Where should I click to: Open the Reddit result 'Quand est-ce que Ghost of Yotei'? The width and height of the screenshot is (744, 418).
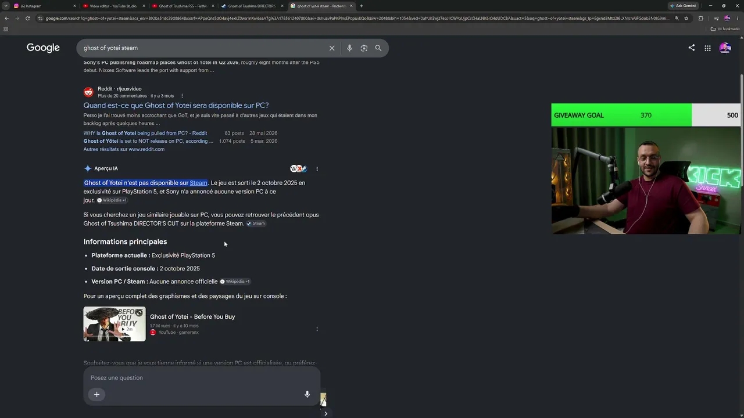(x=176, y=105)
